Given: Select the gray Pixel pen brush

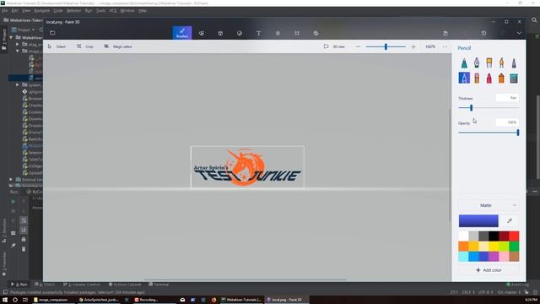Looking at the screenshot, I should click(x=514, y=62).
